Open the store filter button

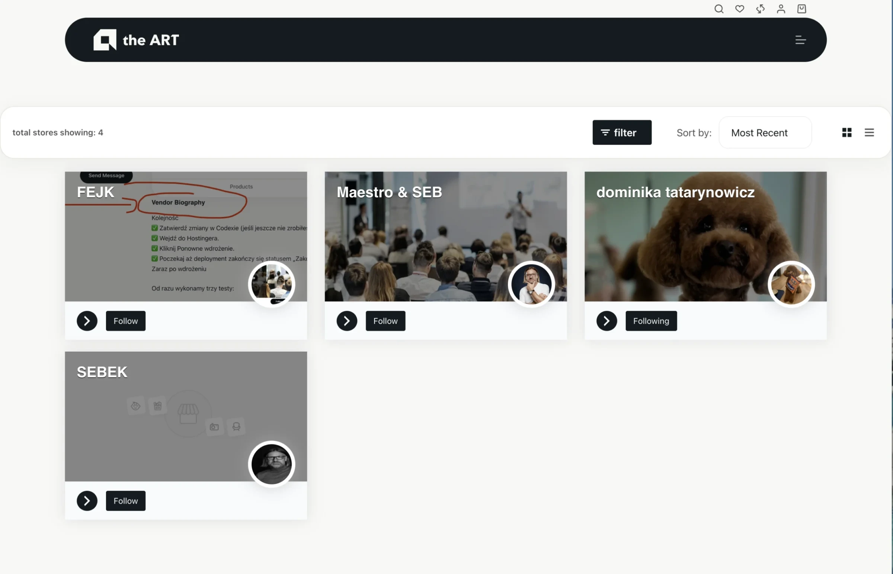[x=622, y=132]
